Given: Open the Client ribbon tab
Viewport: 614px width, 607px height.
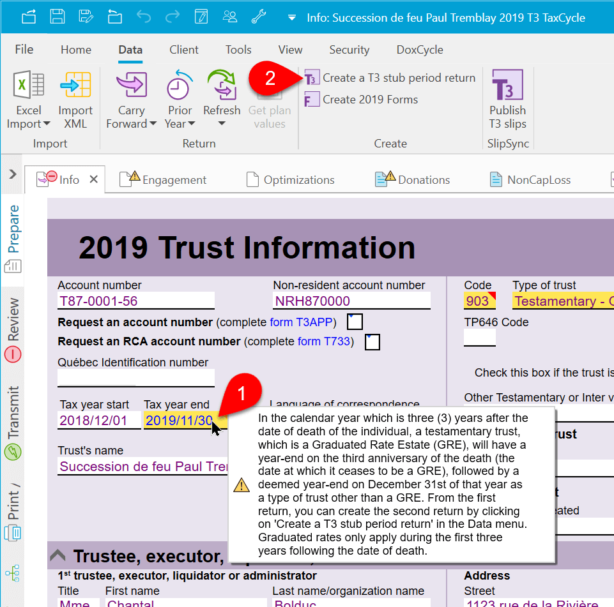Looking at the screenshot, I should coord(183,50).
